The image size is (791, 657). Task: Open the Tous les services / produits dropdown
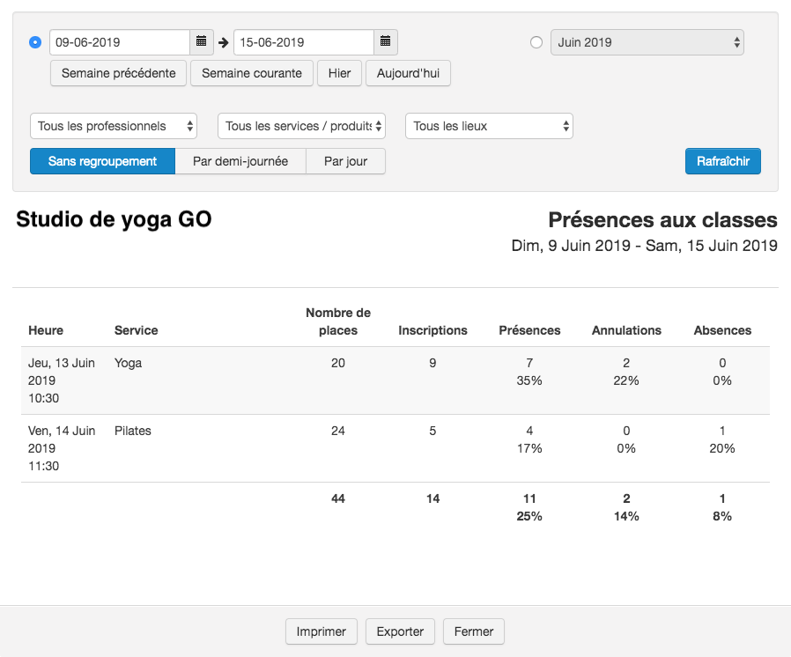coord(301,126)
